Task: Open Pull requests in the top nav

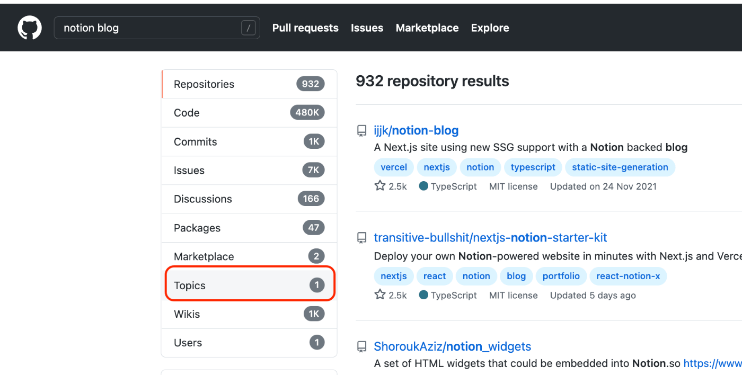Action: coord(305,28)
